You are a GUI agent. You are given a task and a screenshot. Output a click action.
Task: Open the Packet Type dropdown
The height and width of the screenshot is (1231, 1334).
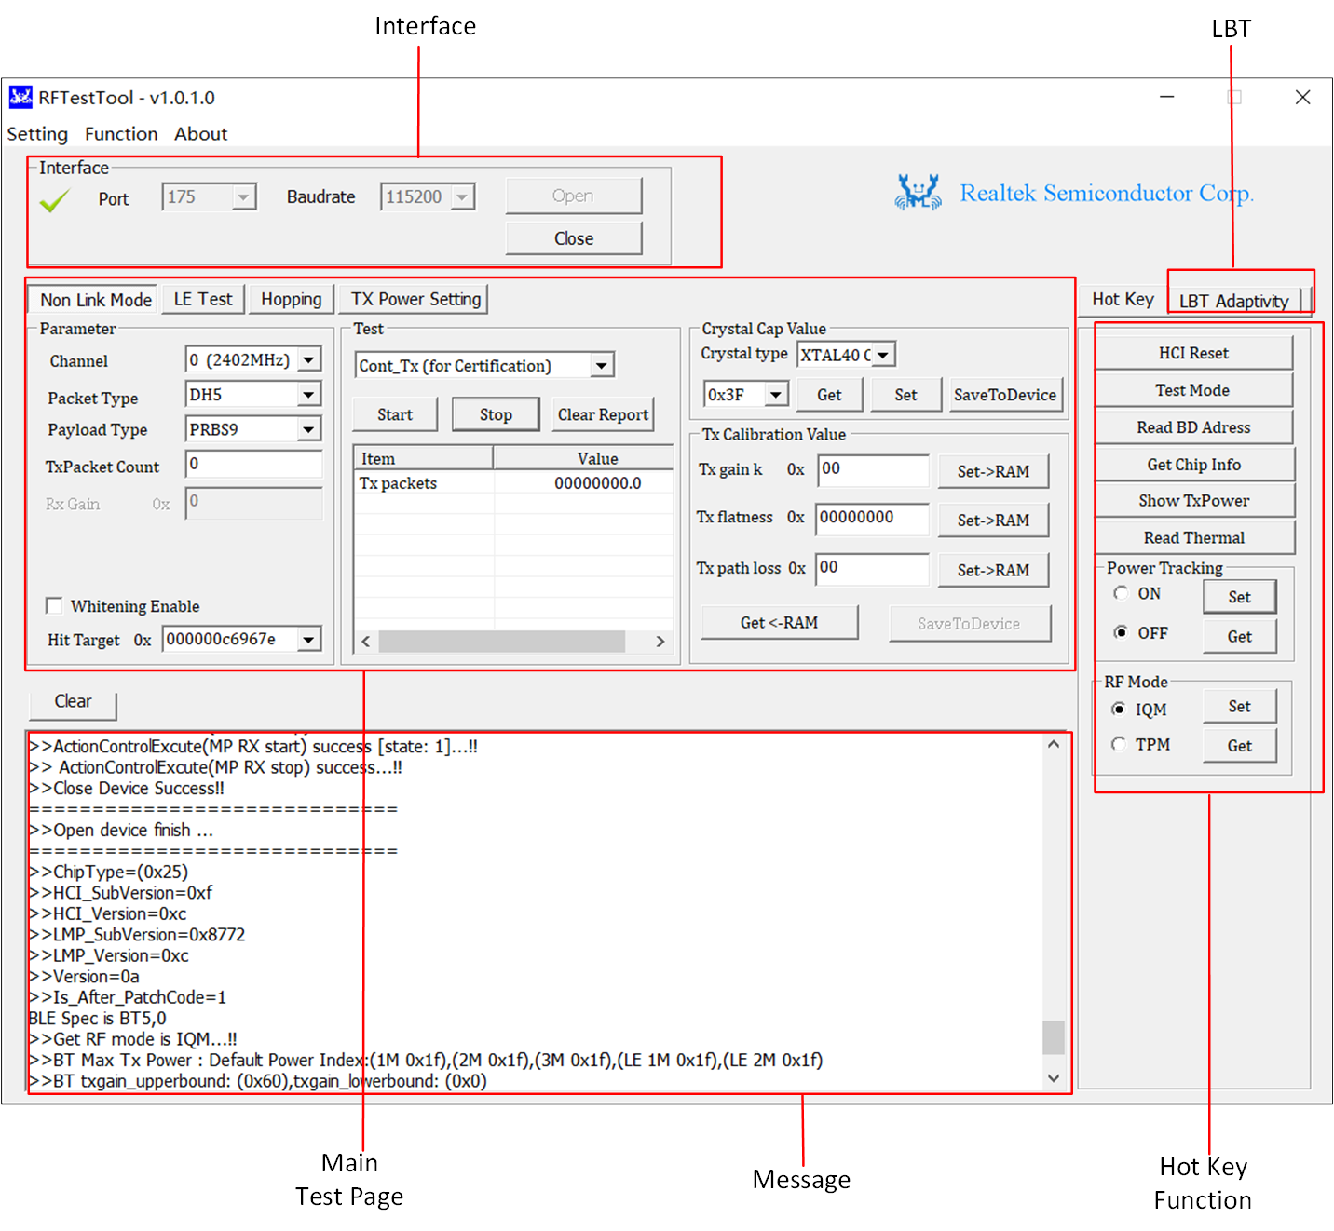pos(308,395)
